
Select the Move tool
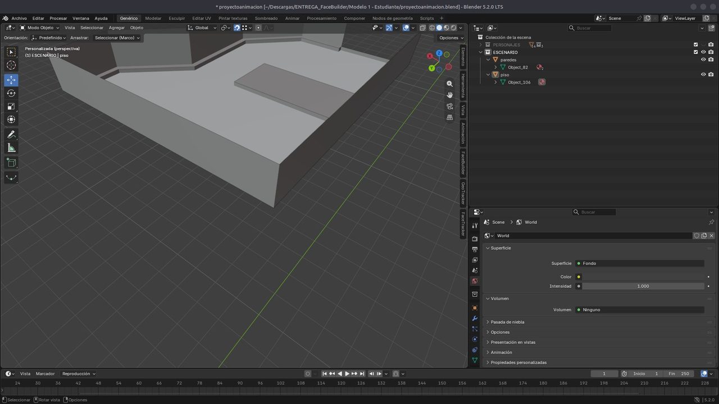point(11,80)
